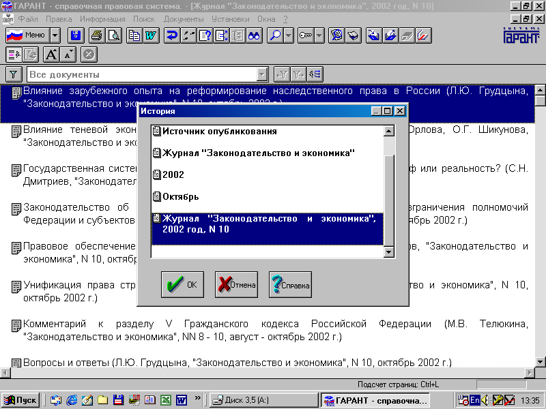Click the funnel with left arrow icon

(282, 74)
